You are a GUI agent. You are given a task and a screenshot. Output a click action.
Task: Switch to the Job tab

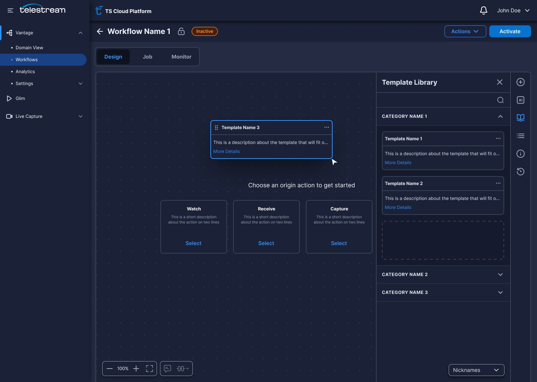pyautogui.click(x=147, y=57)
